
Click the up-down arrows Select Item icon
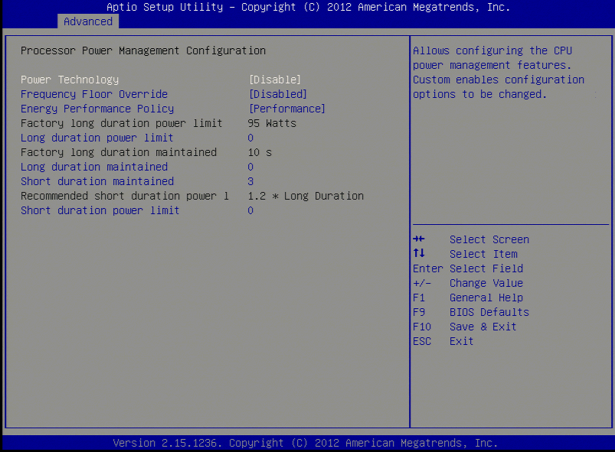pyautogui.click(x=418, y=253)
